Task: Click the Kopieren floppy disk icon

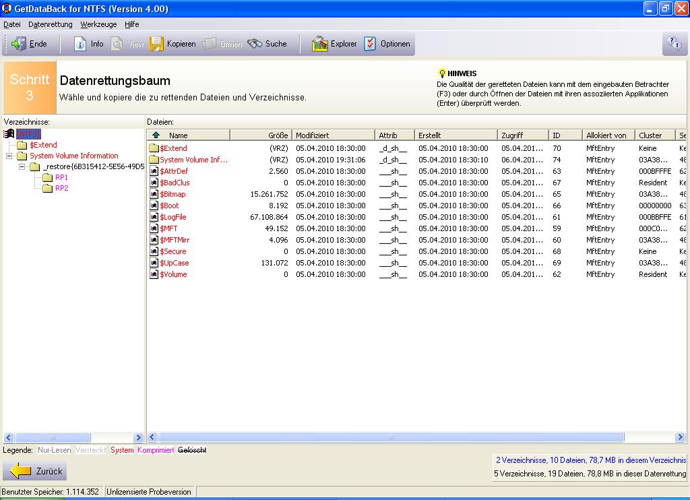Action: 156,44
